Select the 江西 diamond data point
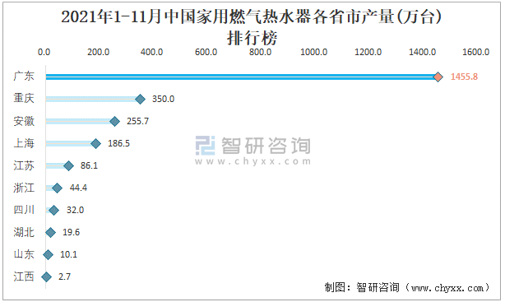This screenshot has height=302, width=505. click(46, 276)
